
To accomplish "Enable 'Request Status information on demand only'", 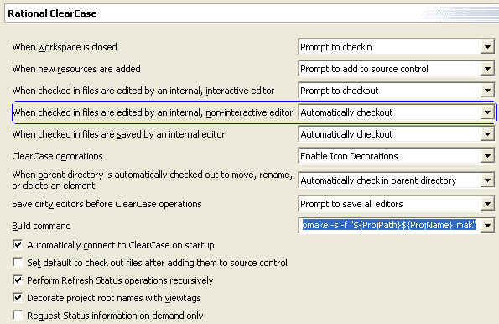I will (x=18, y=316).
